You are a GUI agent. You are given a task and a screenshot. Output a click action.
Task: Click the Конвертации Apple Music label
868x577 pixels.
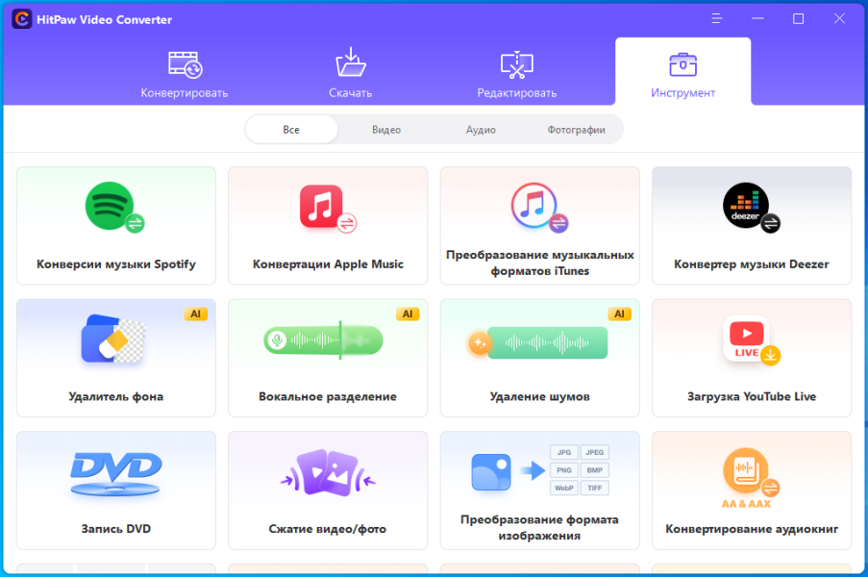[x=328, y=264]
